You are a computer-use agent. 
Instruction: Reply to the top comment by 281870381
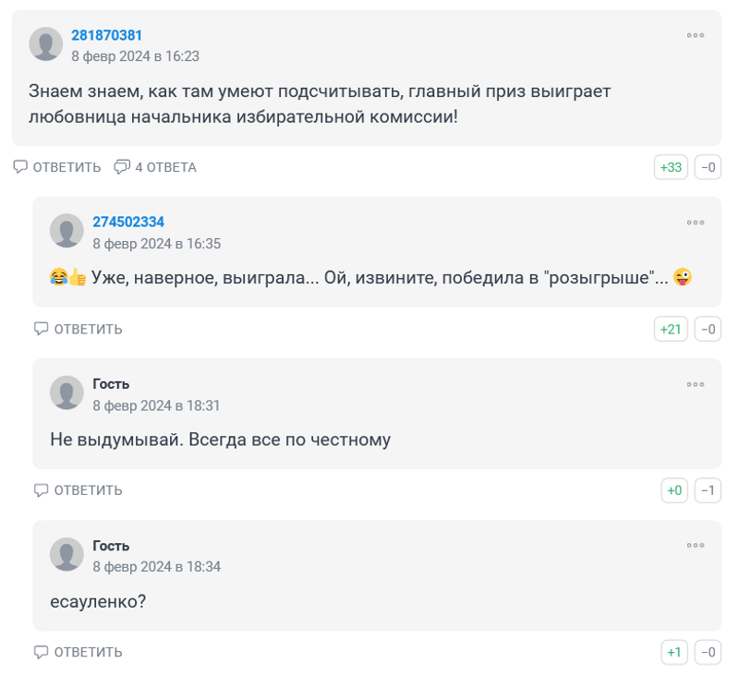coord(57,167)
